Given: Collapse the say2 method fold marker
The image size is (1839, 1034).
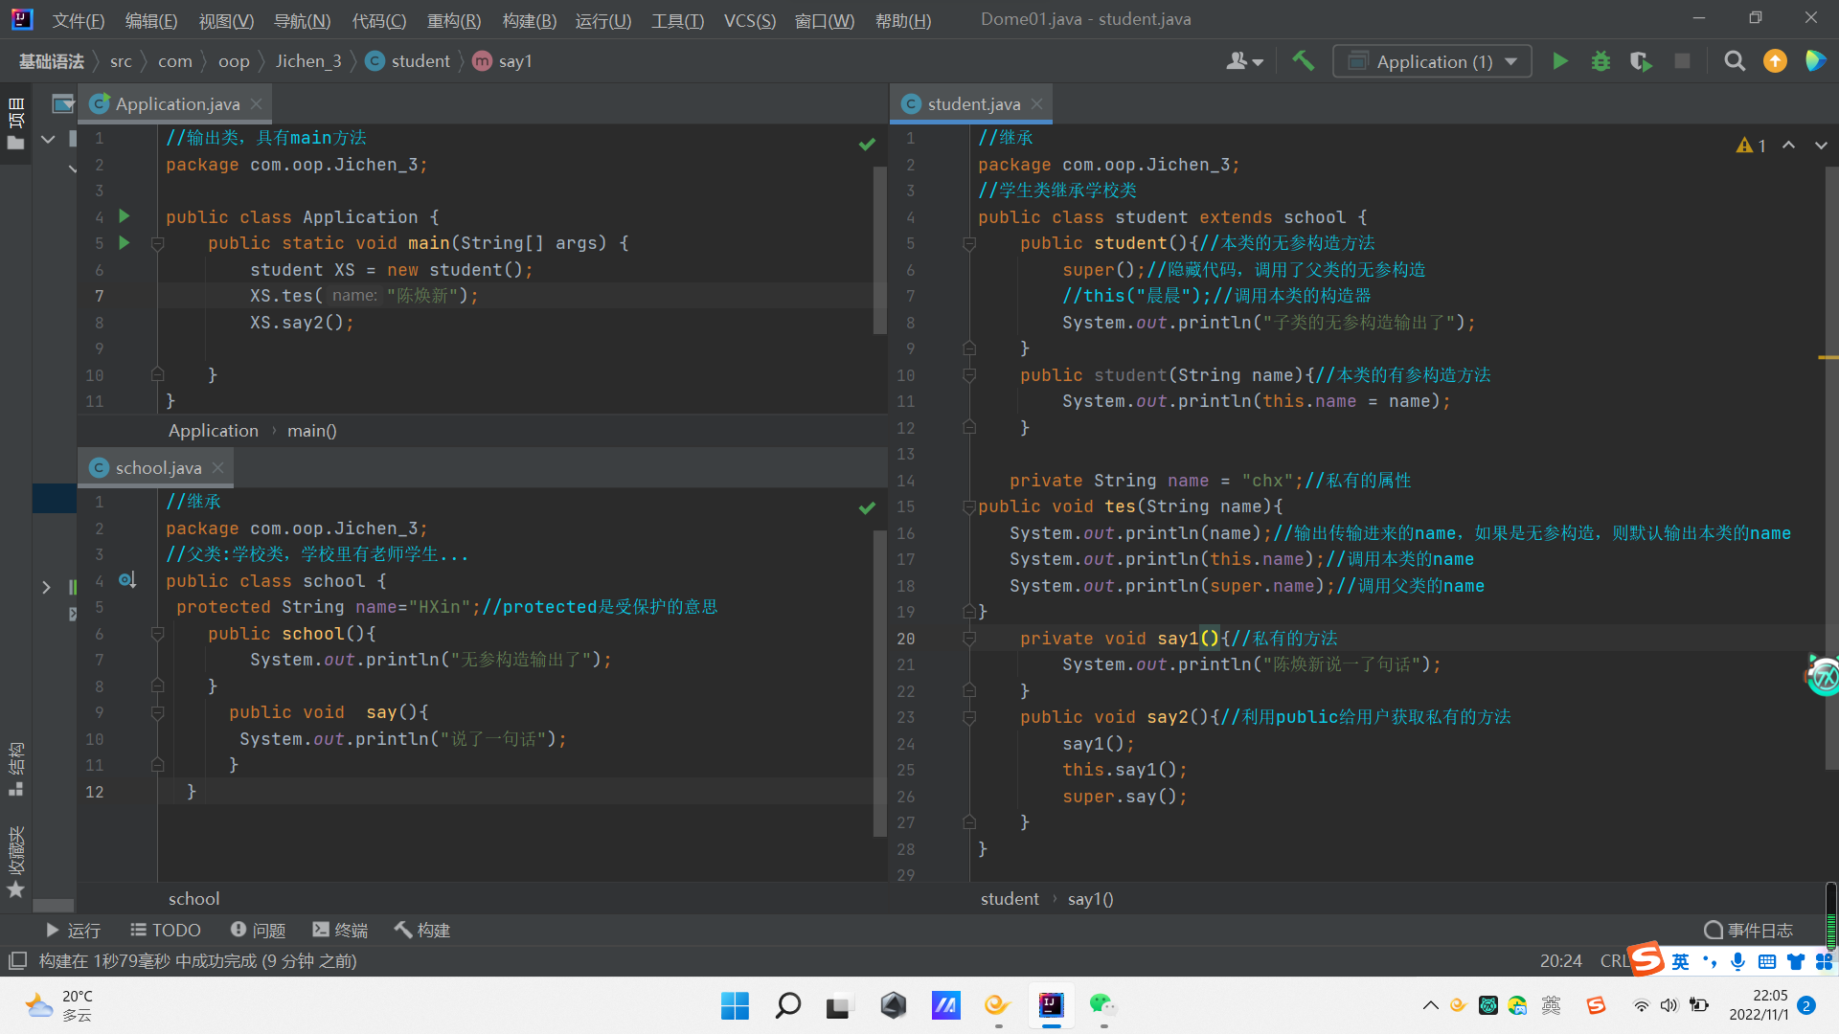Looking at the screenshot, I should [x=968, y=717].
